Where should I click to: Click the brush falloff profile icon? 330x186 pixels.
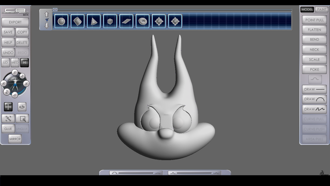coord(315,79)
